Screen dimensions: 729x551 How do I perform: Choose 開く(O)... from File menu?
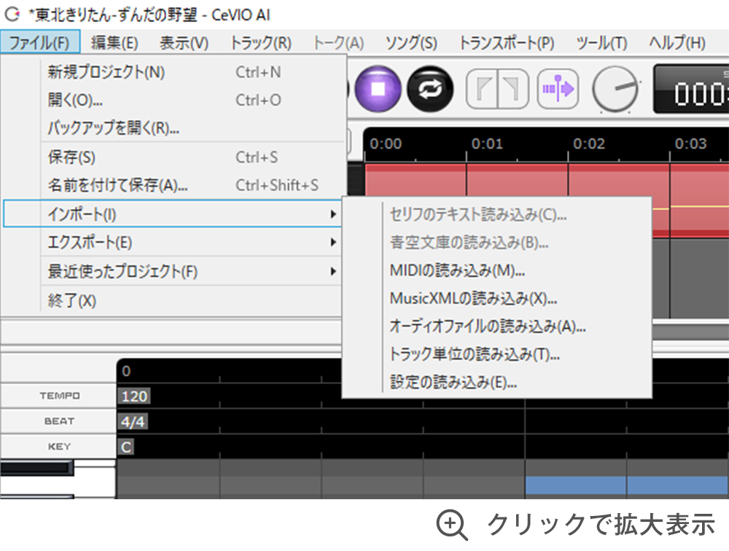tap(173, 100)
